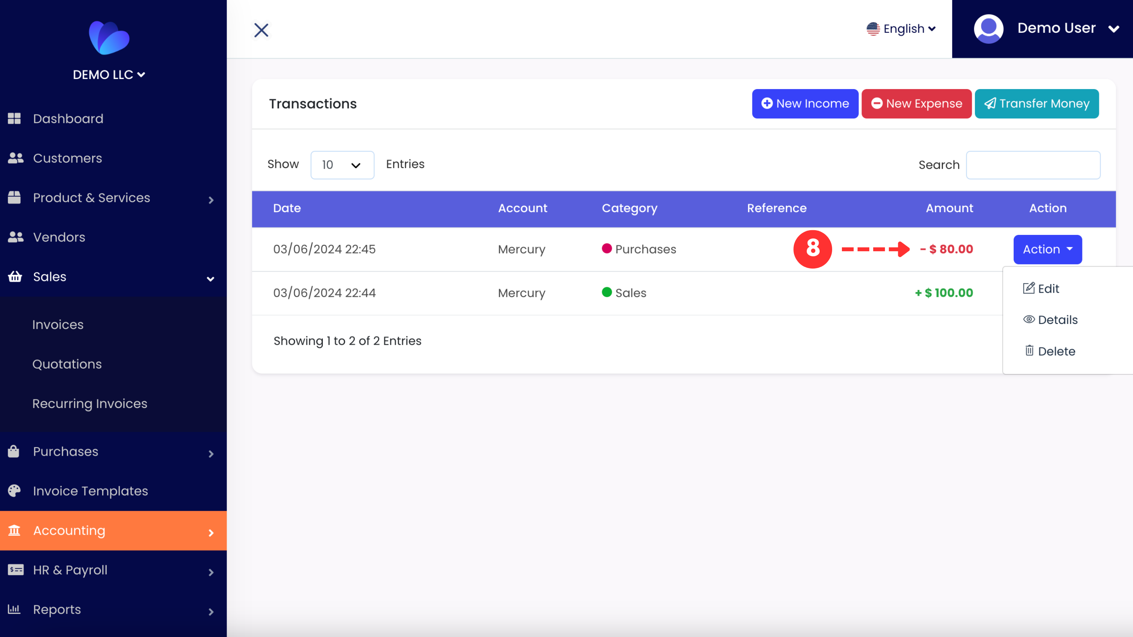Click Mercury in the Sales row
Image resolution: width=1133 pixels, height=637 pixels.
click(x=522, y=293)
